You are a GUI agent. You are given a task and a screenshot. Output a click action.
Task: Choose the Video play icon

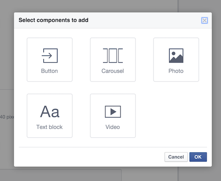coord(113,111)
